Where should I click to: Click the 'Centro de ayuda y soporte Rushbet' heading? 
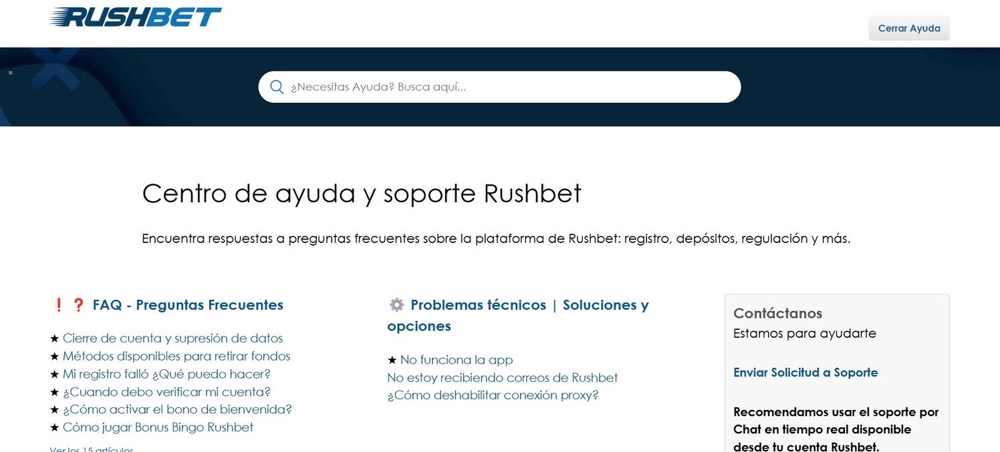(x=362, y=193)
